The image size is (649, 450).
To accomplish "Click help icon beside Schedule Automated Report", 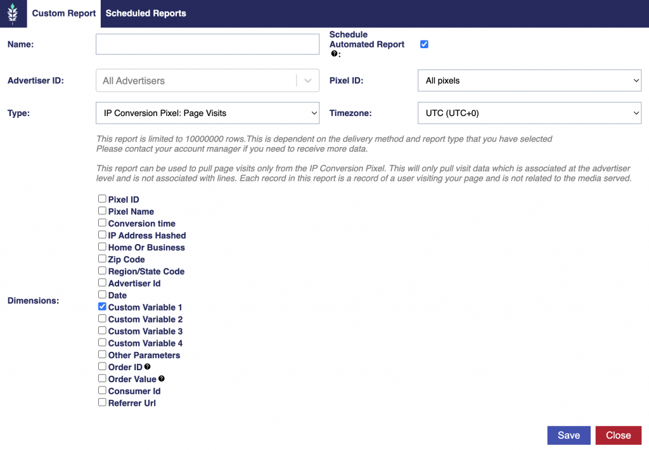I will coord(334,54).
